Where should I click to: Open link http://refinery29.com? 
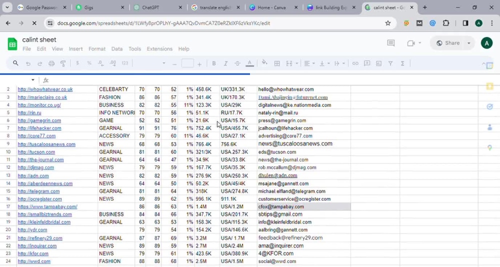click(40, 238)
